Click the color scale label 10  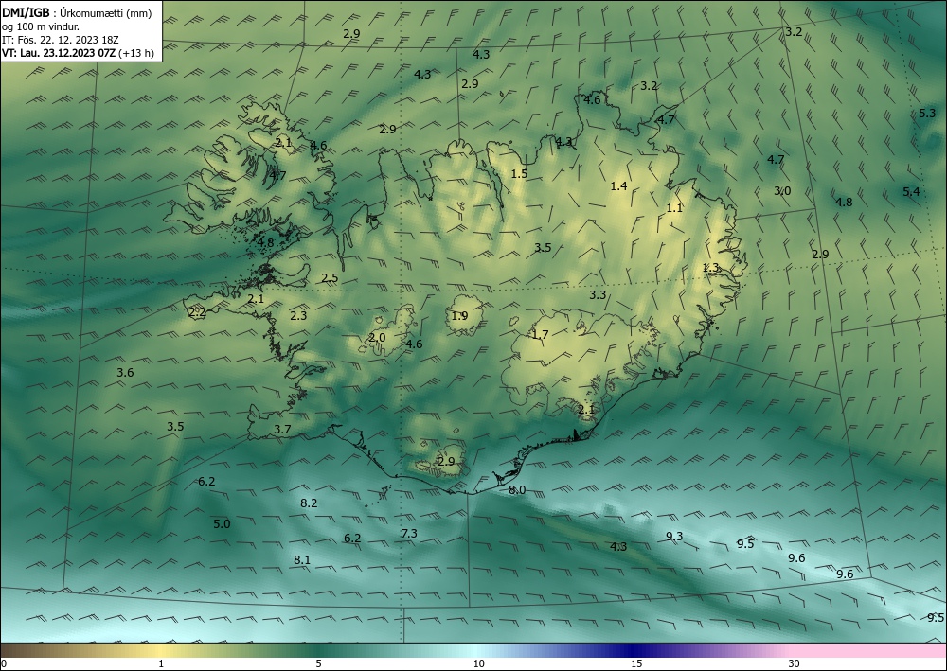pyautogui.click(x=478, y=663)
